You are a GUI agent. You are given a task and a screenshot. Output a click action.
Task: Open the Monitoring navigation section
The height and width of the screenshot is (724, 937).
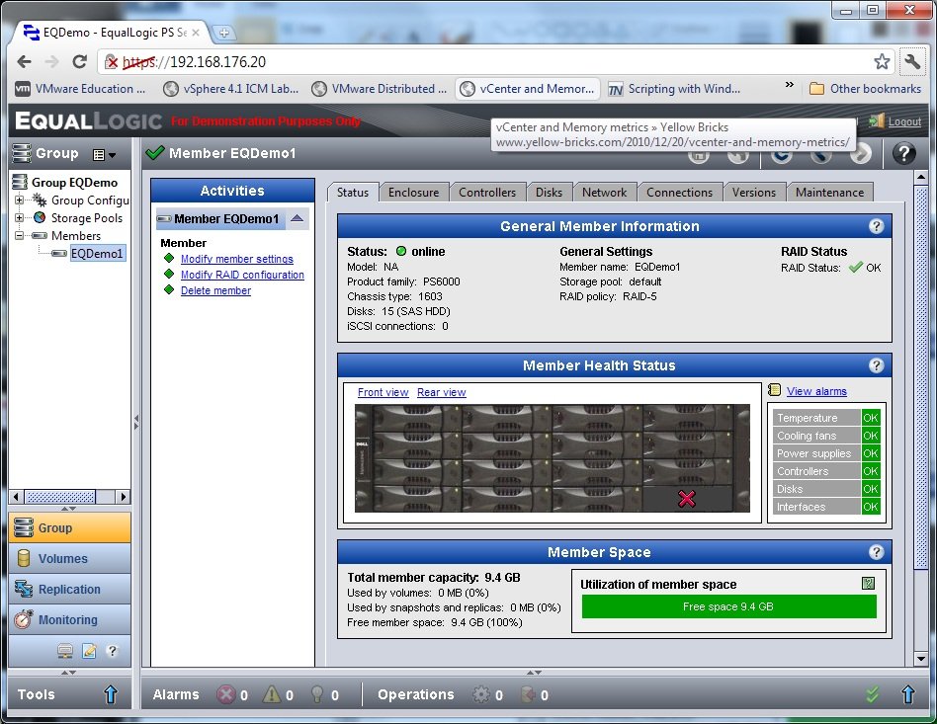pyautogui.click(x=70, y=619)
